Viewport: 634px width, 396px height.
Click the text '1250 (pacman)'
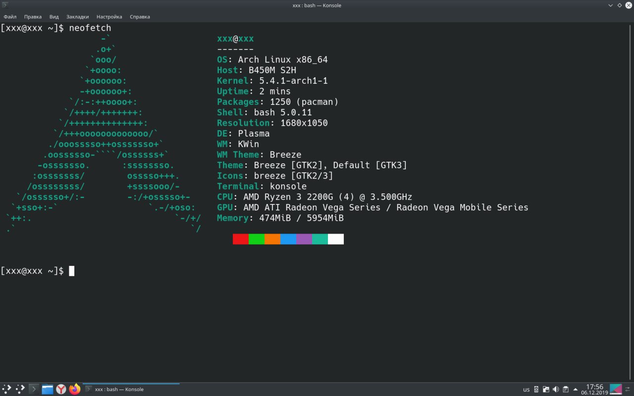[x=304, y=102]
